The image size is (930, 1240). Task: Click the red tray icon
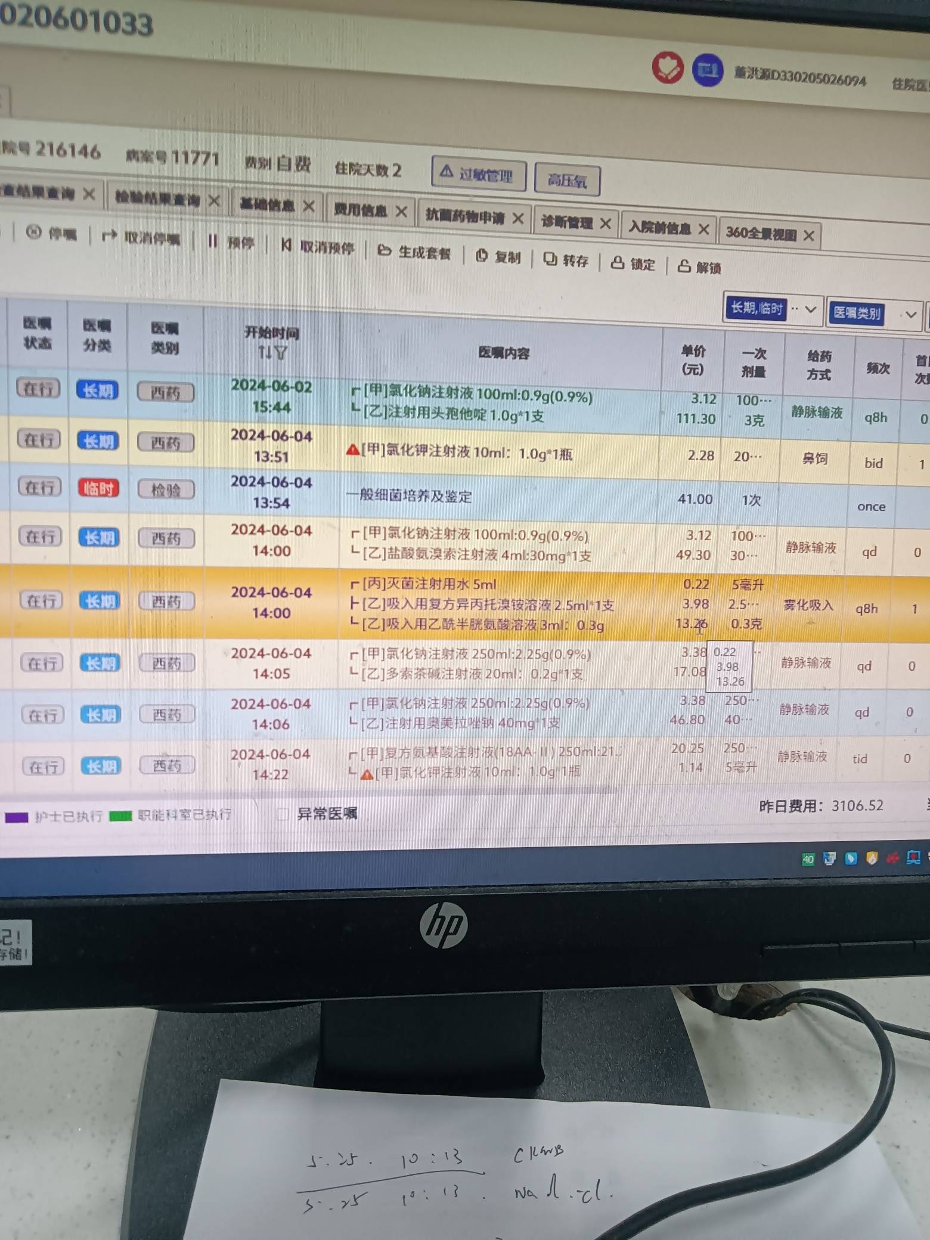pyautogui.click(x=892, y=858)
